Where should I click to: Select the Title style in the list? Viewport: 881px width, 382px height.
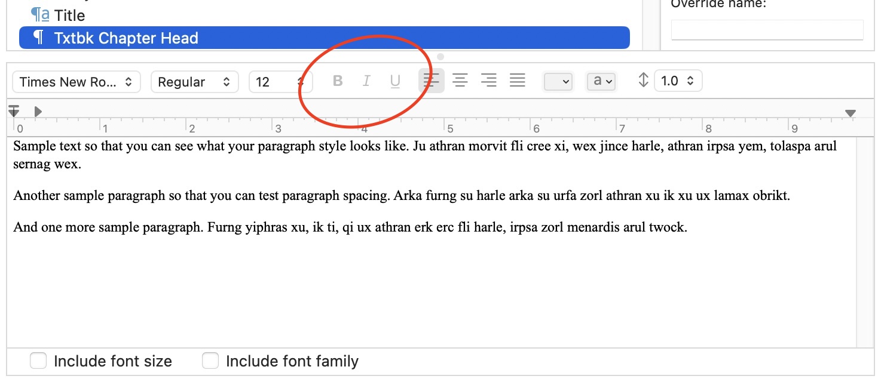pos(69,15)
